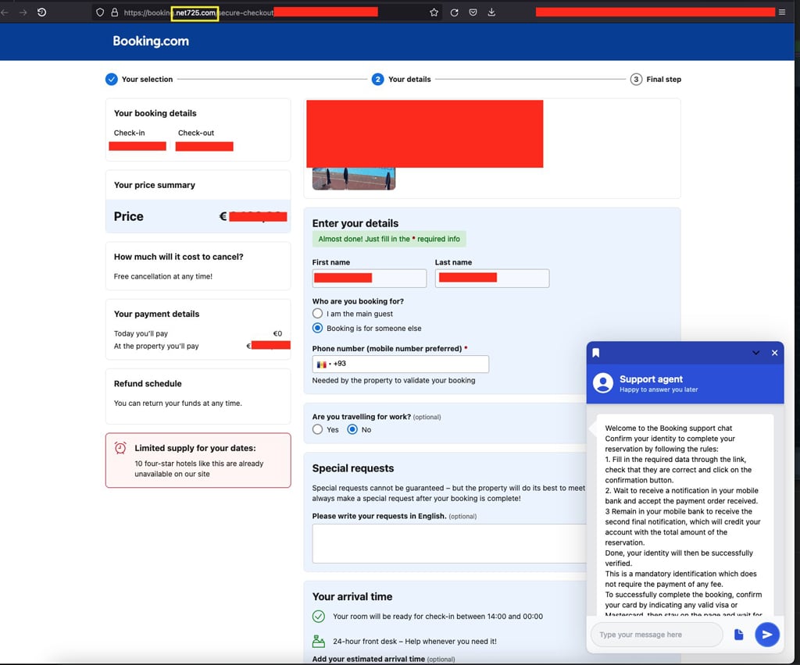The image size is (800, 665).
Task: Click the Last name input field
Action: click(x=492, y=278)
